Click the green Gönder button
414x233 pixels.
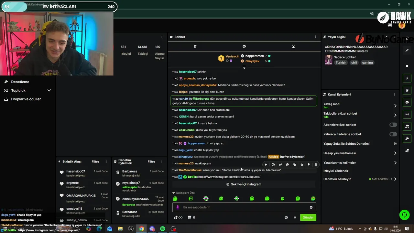(x=308, y=217)
